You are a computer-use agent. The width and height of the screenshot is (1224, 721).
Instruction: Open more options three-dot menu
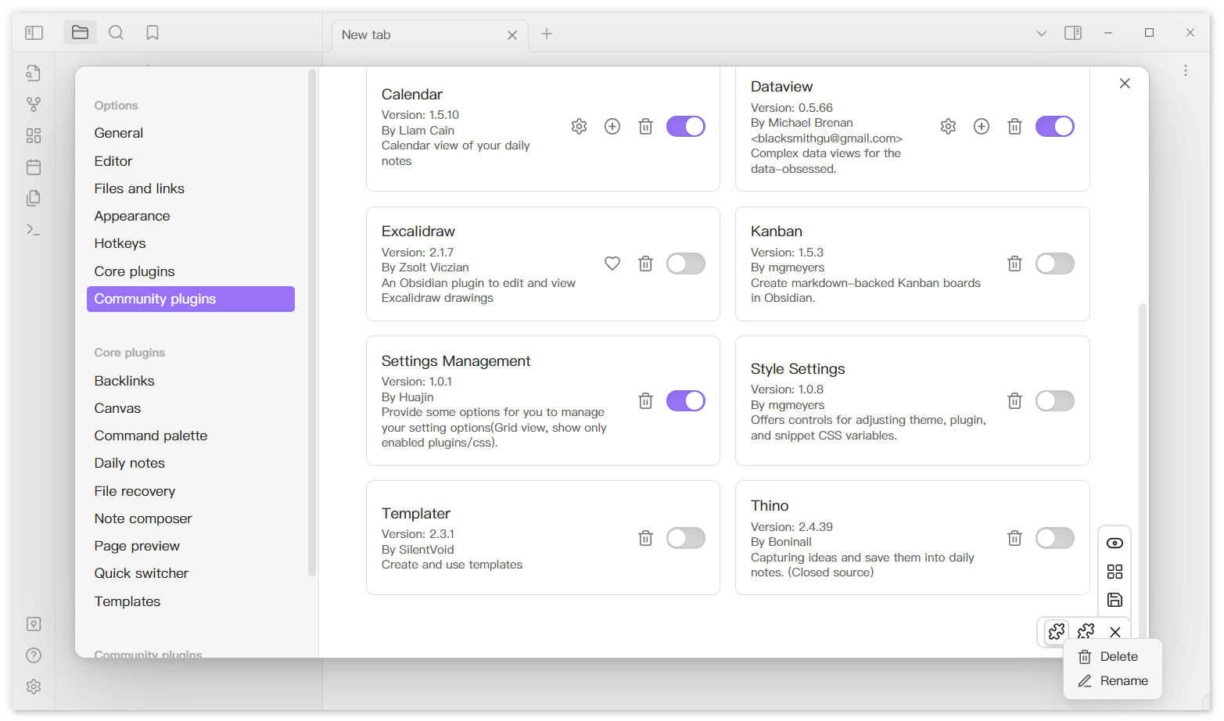1186,70
